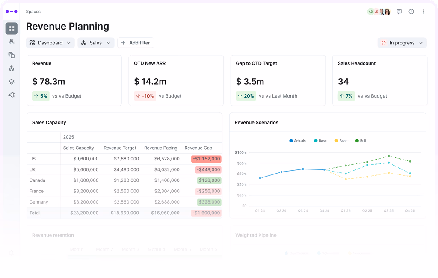Screen dimensions: 438x278
Task: Open the dimensions cubes icon in sidebar
Action: [12, 68]
